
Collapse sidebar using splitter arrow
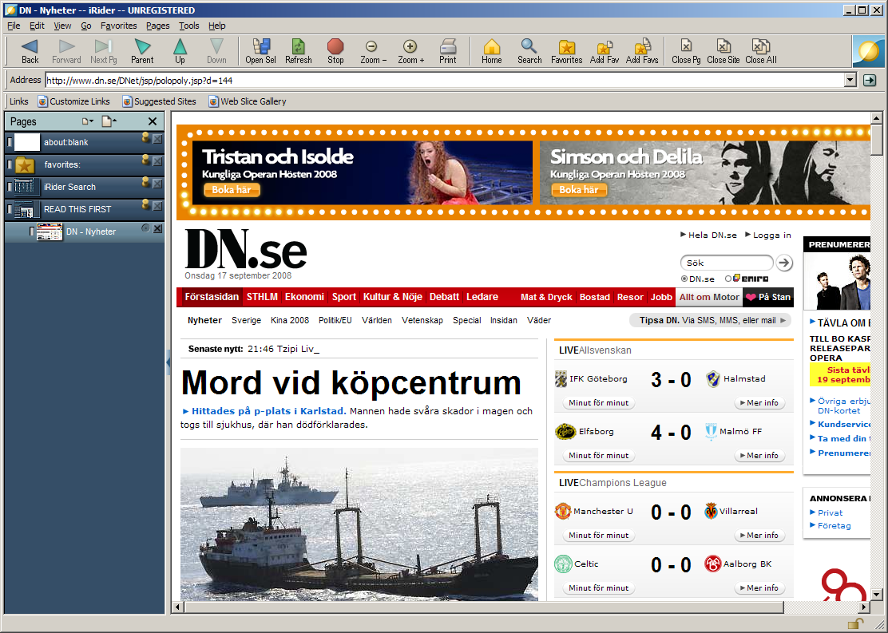(x=168, y=362)
